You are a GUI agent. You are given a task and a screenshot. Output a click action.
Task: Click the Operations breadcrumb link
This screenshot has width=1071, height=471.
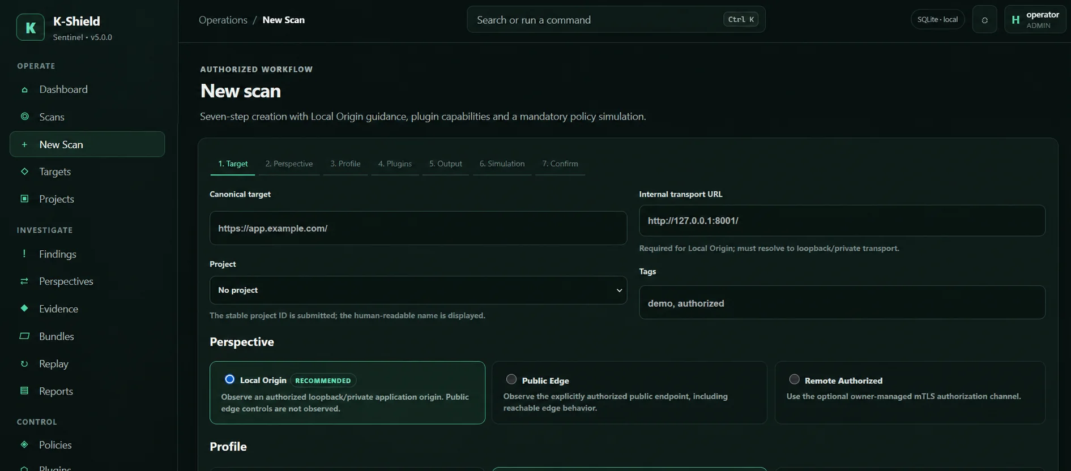pos(223,20)
